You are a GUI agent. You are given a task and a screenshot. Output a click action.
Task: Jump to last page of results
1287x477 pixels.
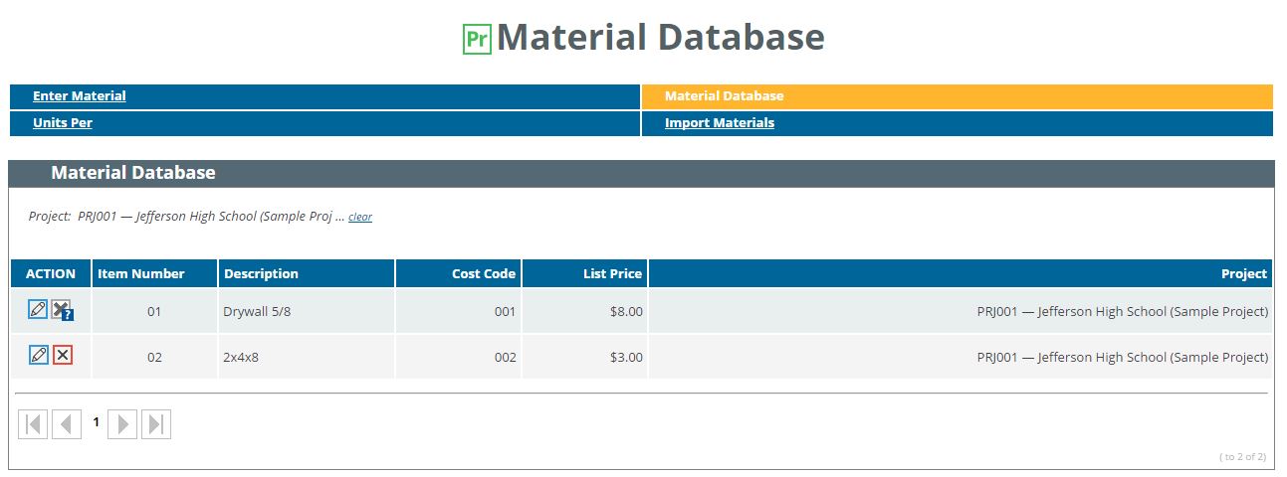(156, 424)
